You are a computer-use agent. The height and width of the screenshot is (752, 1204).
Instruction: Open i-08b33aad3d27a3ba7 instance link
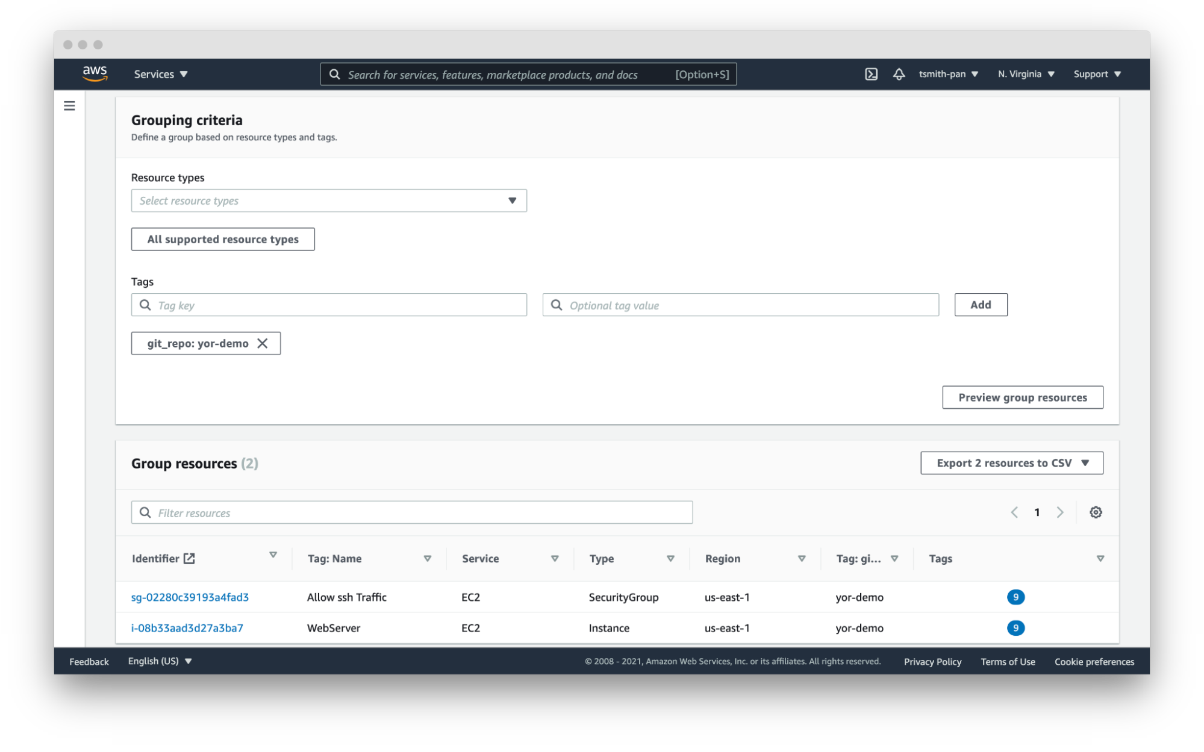187,628
